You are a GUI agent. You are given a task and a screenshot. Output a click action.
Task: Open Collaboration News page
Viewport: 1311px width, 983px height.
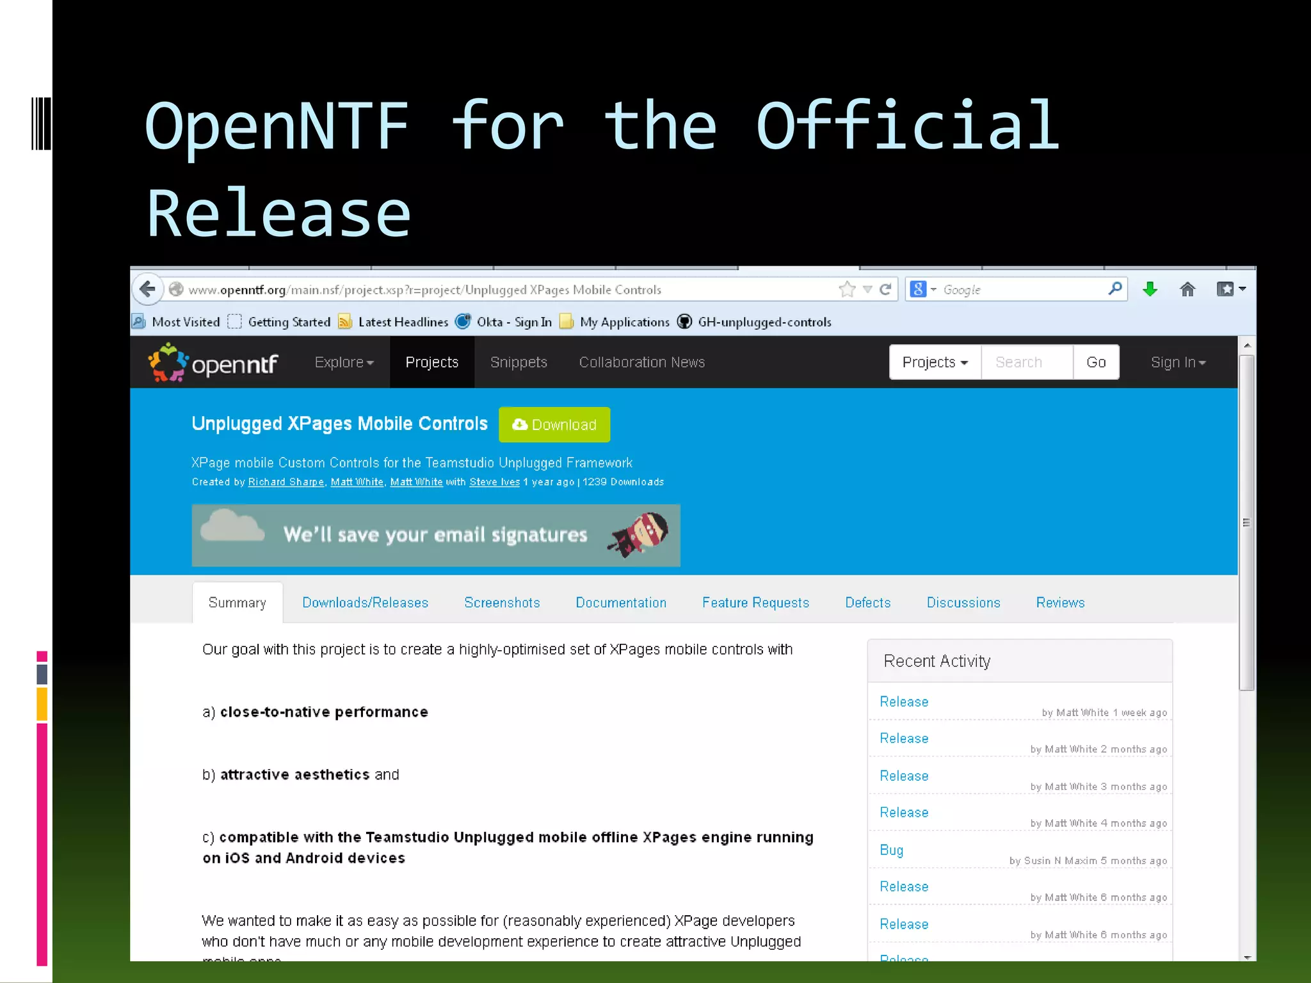[642, 362]
